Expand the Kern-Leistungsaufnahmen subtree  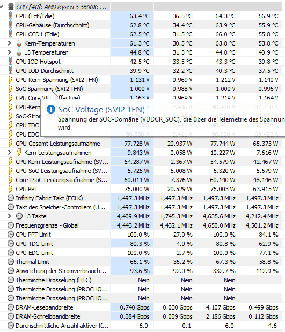(9, 153)
